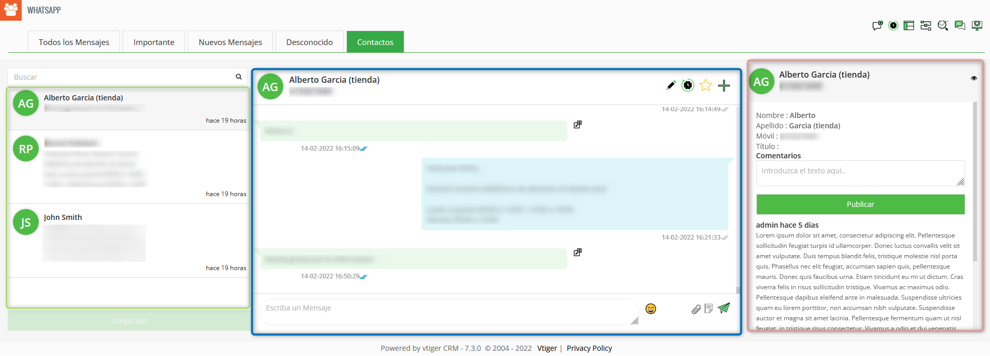Click the clock gear icon in top toolbar
Image resolution: width=990 pixels, height=356 pixels.
[893, 26]
